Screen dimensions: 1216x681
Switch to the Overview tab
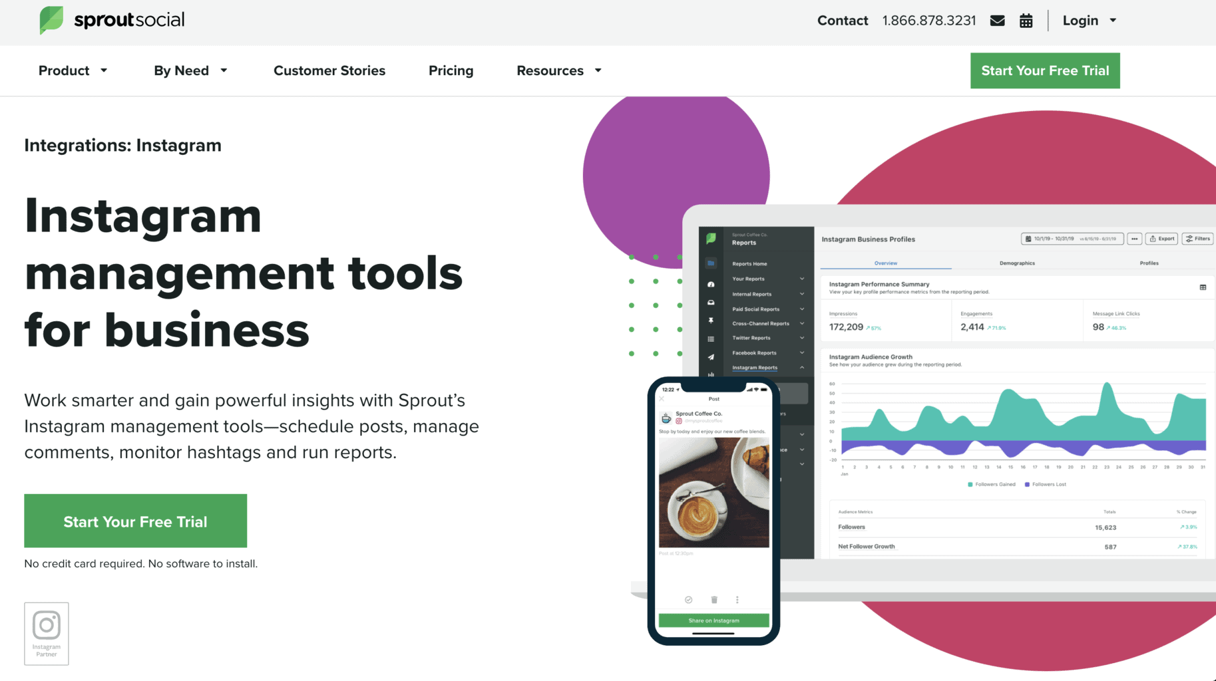click(x=885, y=263)
